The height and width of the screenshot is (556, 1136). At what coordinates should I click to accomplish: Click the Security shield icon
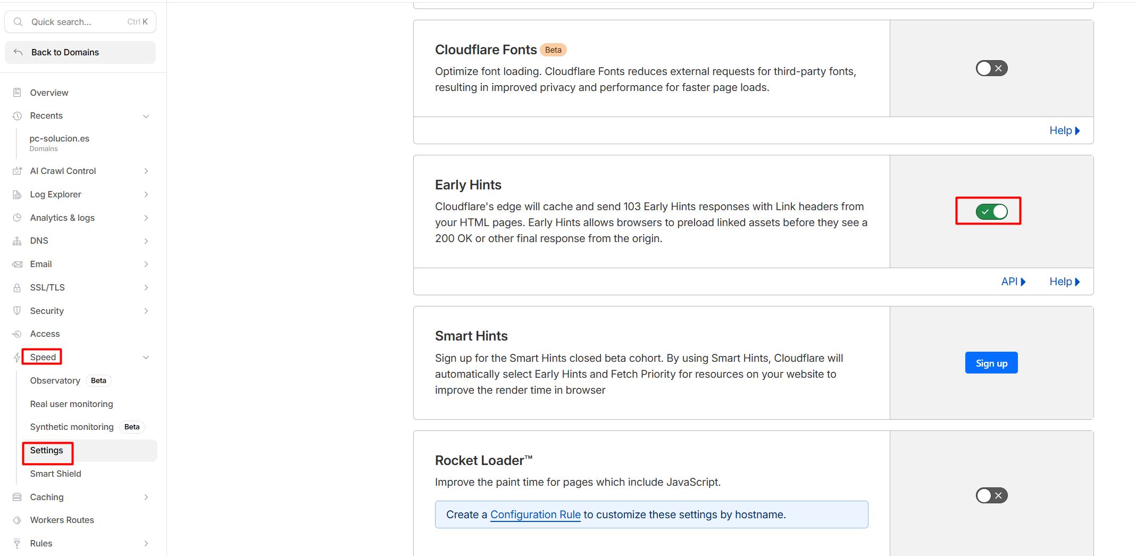17,311
